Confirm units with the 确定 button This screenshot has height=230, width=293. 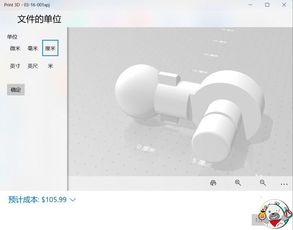[16, 90]
